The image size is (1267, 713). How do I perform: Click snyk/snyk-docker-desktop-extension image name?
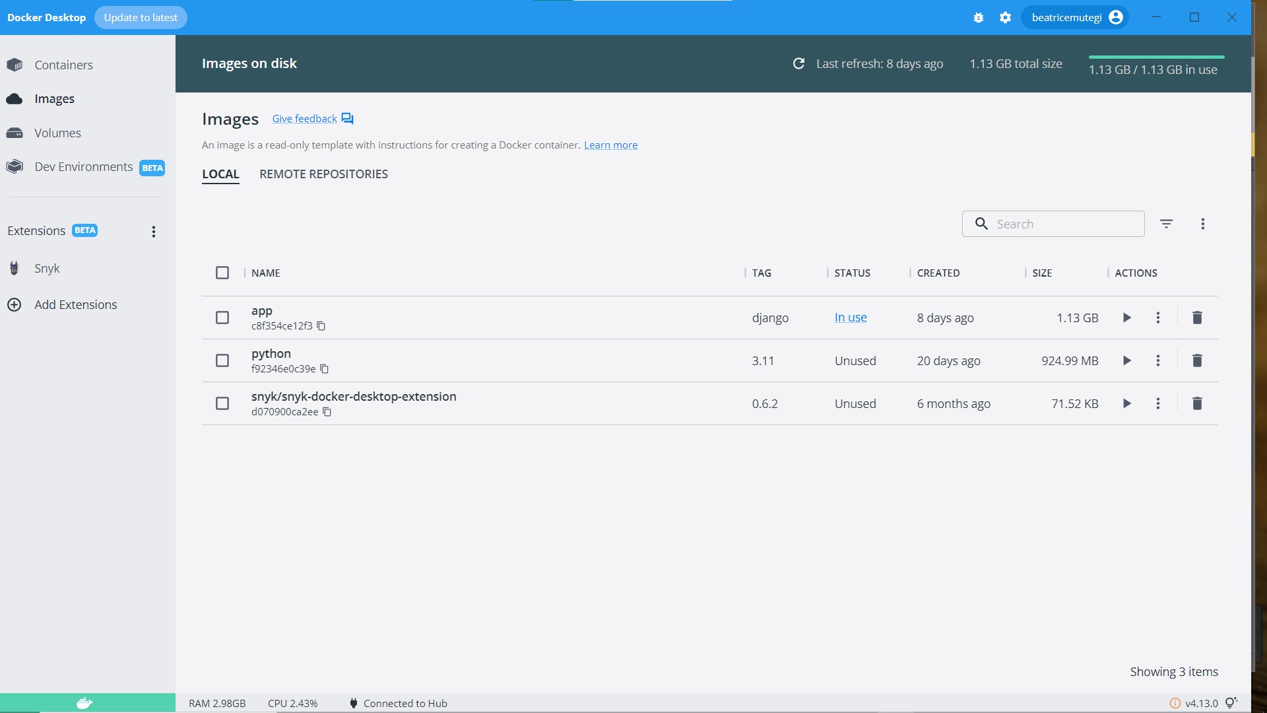354,396
